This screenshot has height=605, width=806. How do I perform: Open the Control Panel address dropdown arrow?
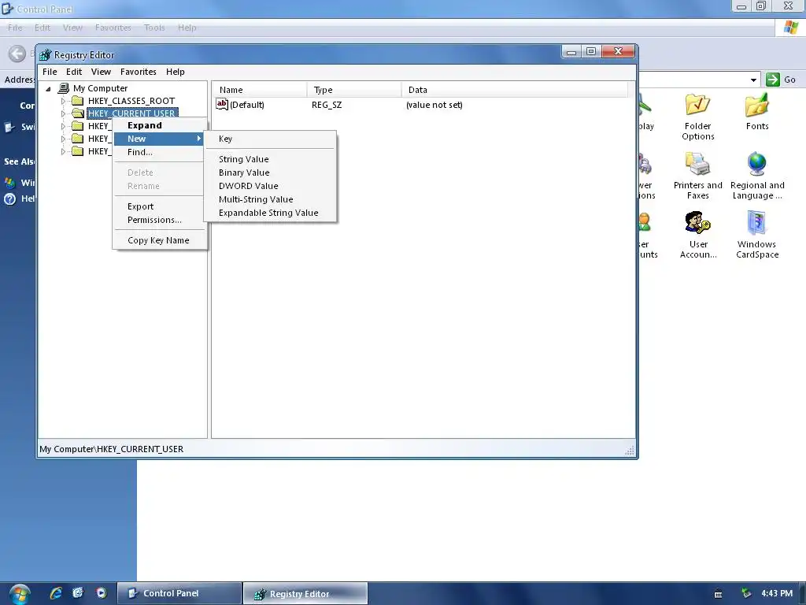tap(753, 80)
